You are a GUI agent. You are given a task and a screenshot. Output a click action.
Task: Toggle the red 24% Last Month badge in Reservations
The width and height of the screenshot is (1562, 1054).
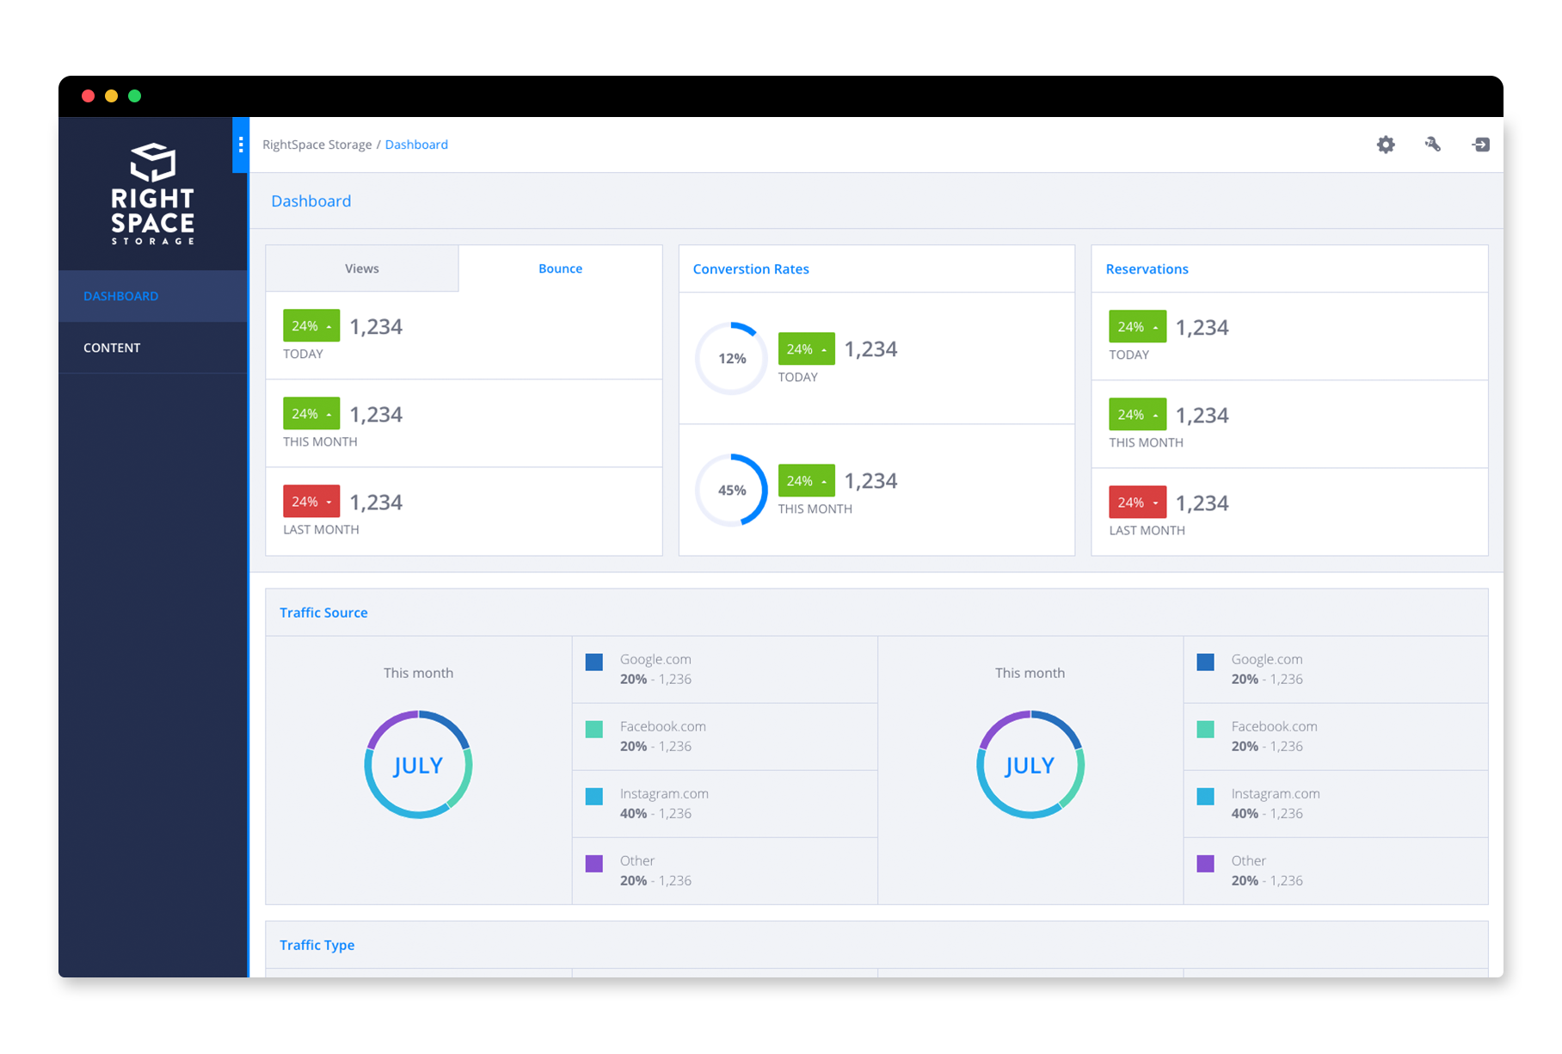click(x=1136, y=501)
